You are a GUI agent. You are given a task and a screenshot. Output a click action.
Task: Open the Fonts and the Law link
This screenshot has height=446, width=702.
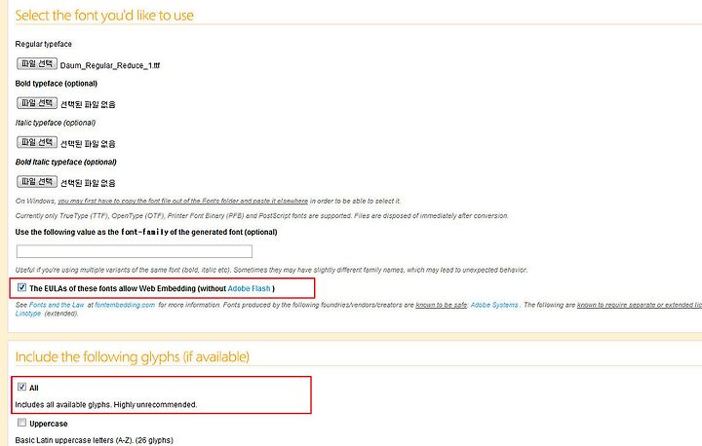[57, 305]
